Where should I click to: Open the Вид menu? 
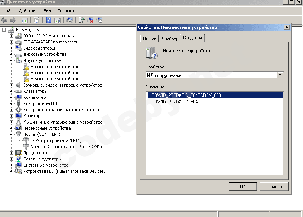pos(47,11)
